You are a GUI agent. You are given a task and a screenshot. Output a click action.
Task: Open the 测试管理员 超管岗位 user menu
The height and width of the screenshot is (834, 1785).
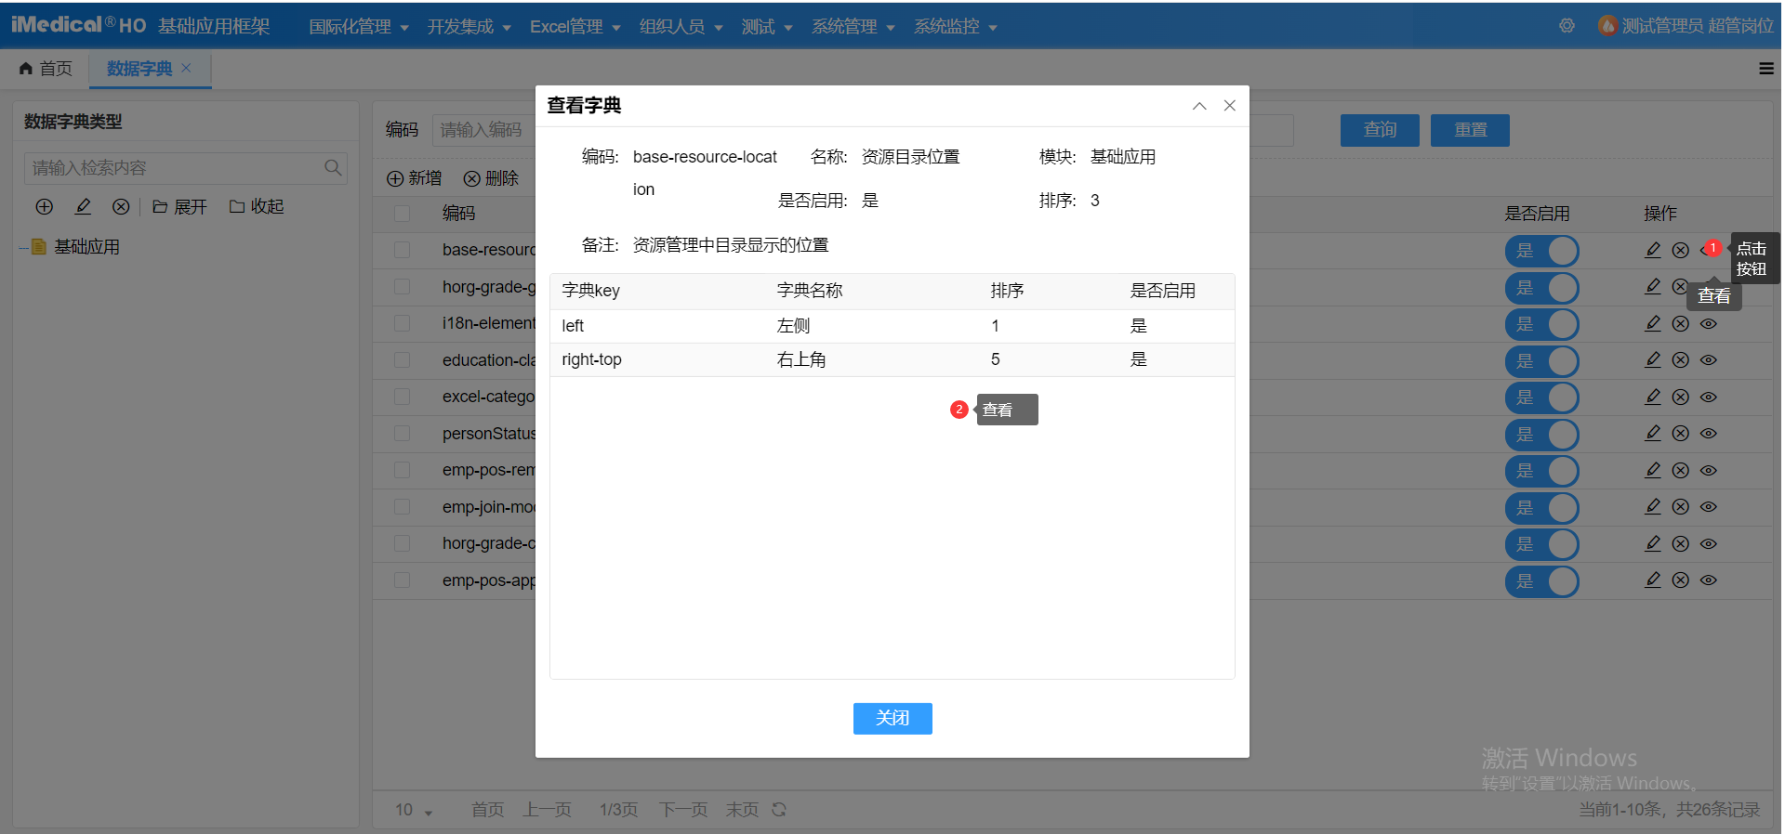click(x=1686, y=26)
